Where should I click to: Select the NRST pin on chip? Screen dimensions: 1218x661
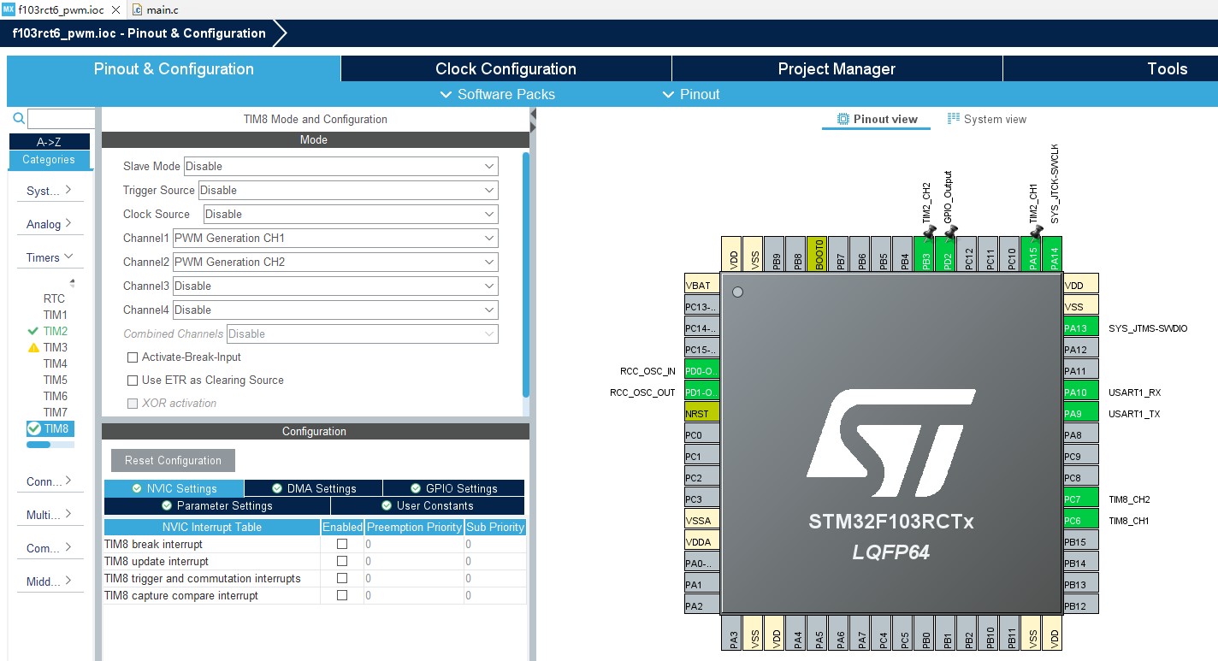click(701, 413)
